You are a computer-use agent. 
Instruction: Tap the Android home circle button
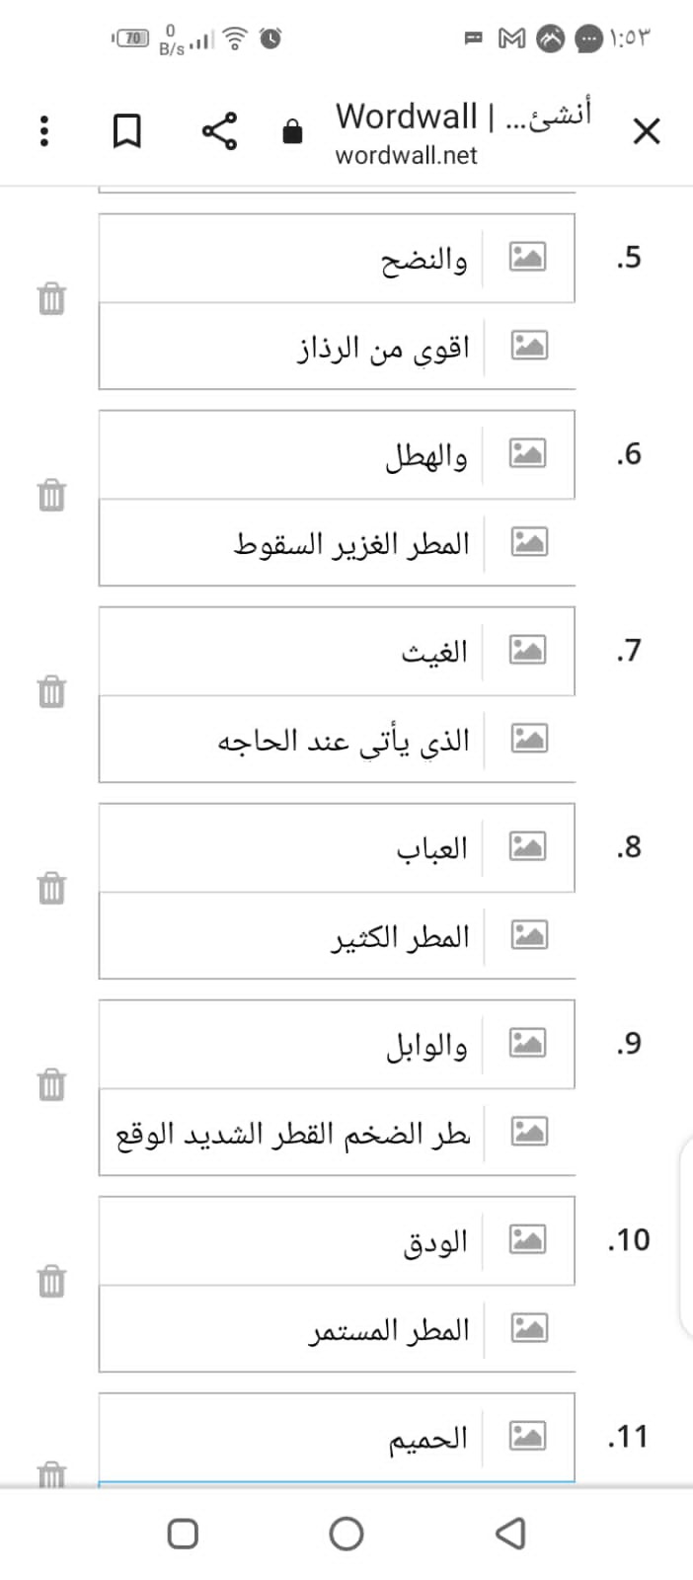[346, 1534]
